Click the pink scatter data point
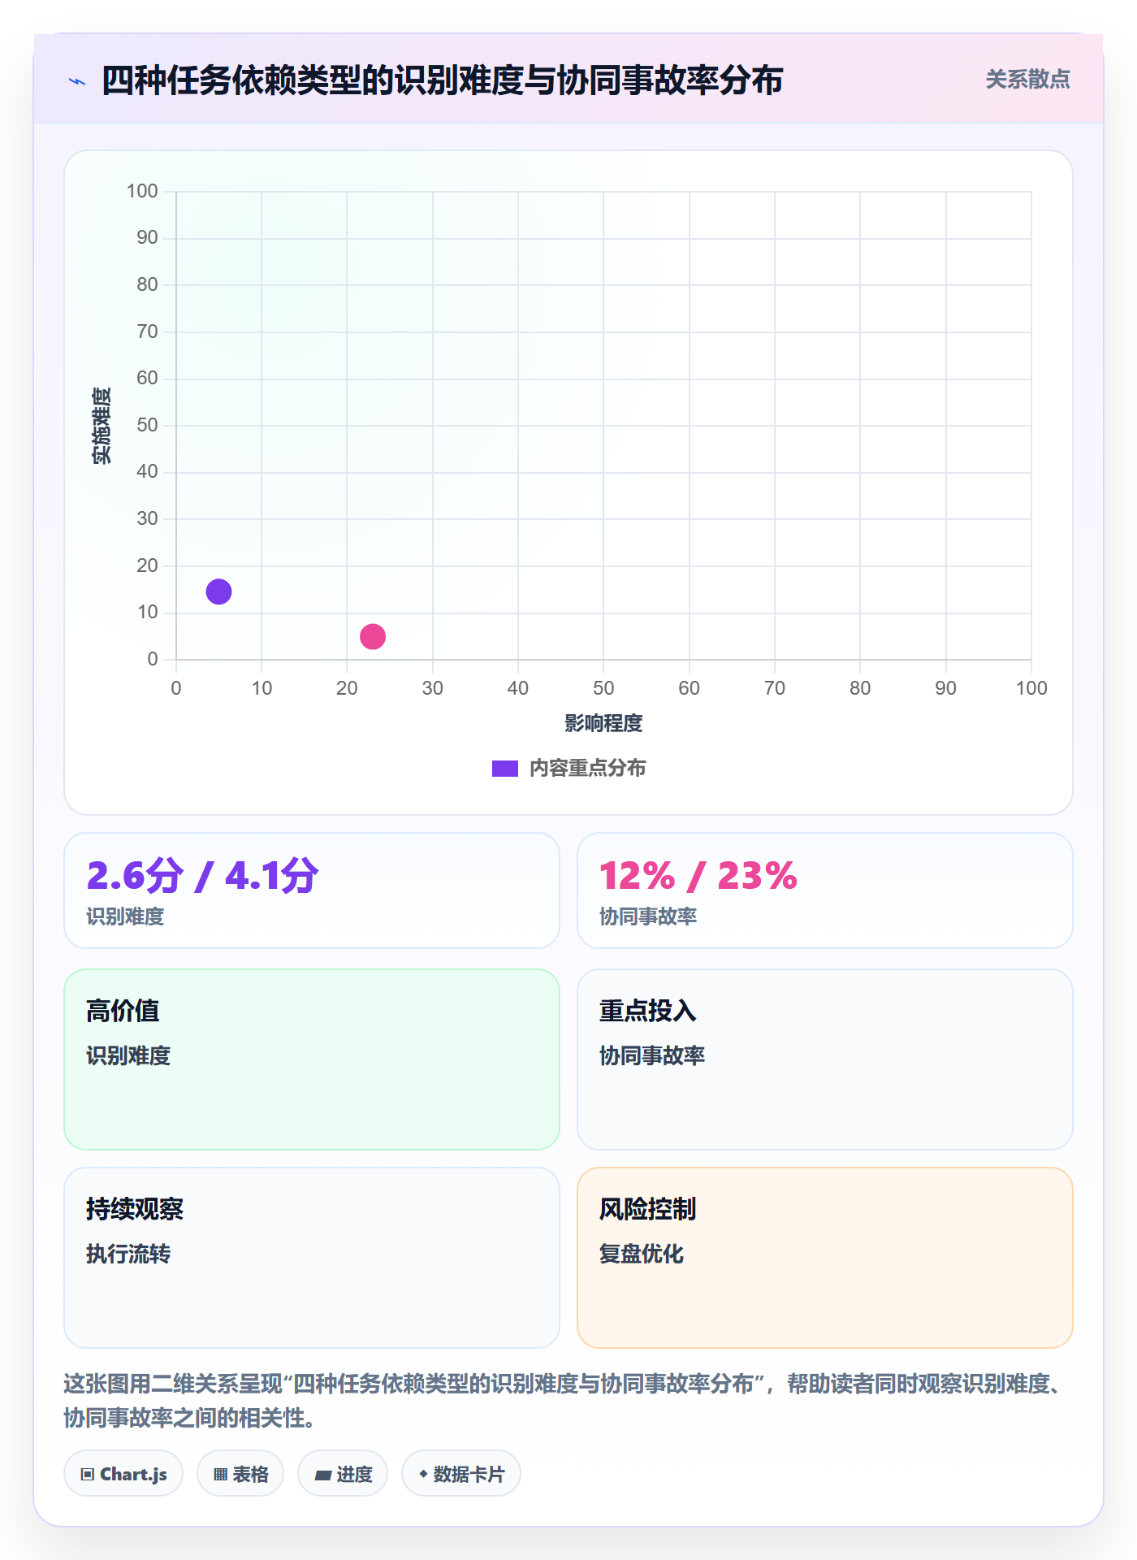The image size is (1137, 1560). tap(373, 636)
